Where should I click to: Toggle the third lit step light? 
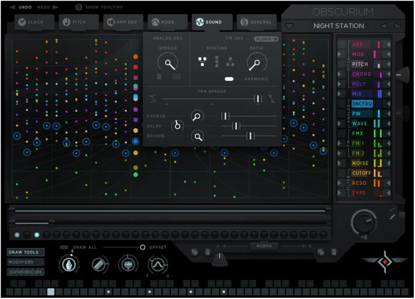click(x=36, y=235)
